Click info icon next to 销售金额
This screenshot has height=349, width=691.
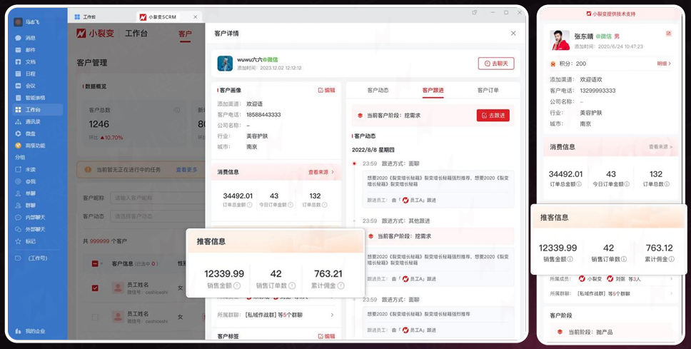(236, 285)
